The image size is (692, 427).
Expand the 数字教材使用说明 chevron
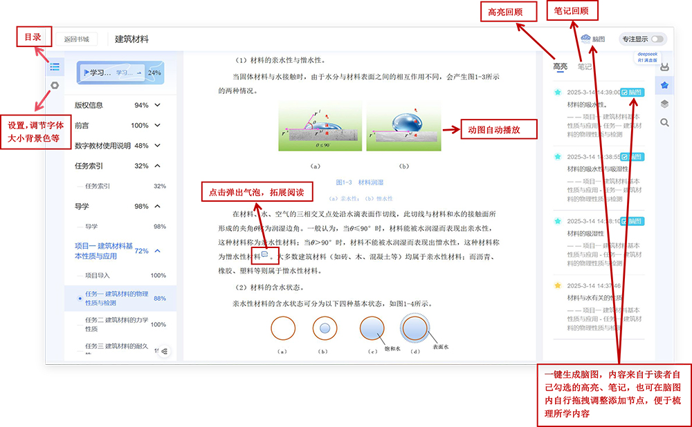(158, 145)
